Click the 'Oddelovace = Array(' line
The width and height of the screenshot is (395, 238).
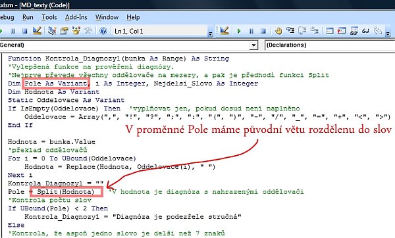[207, 117]
